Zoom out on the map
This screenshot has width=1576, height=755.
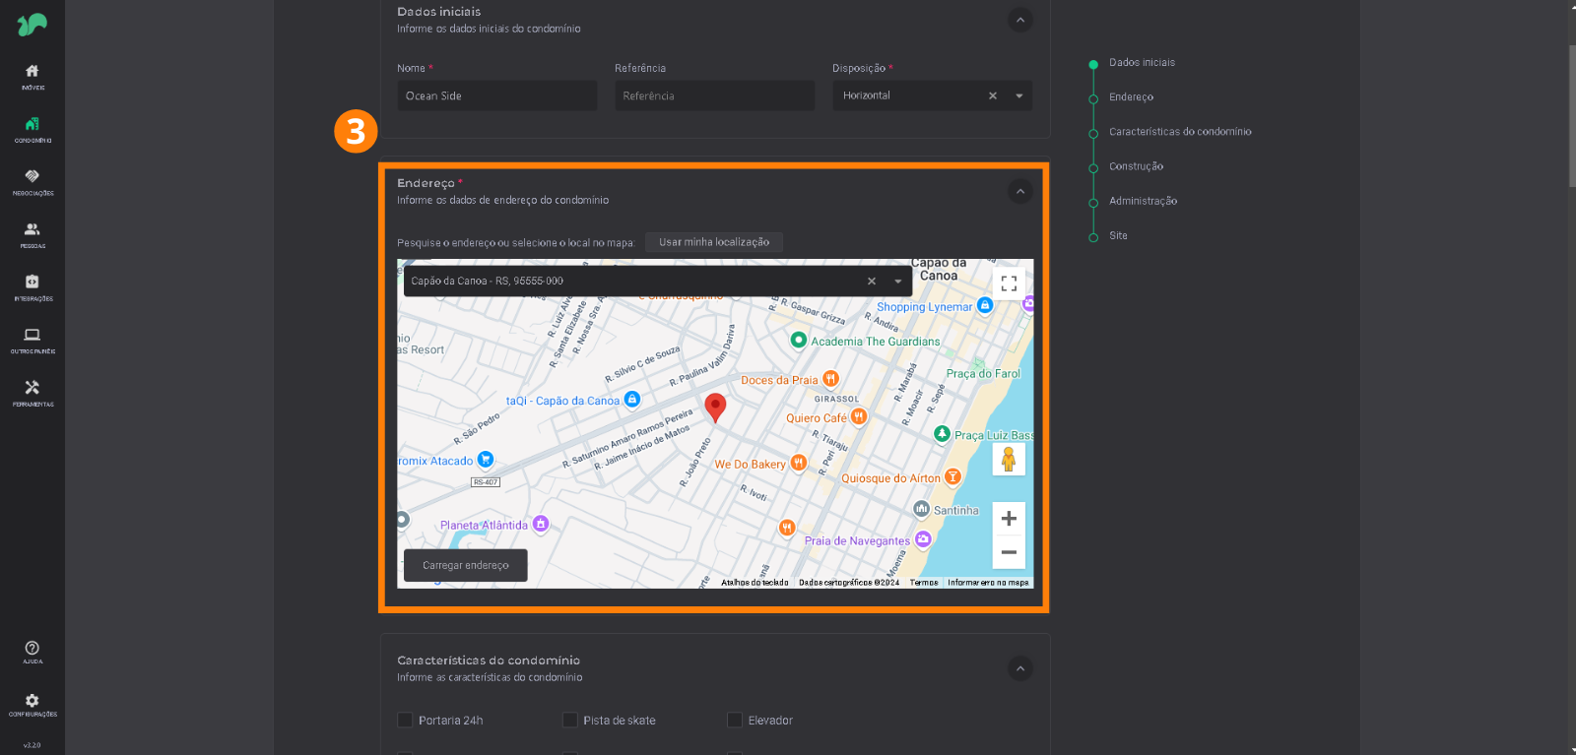pos(1009,552)
